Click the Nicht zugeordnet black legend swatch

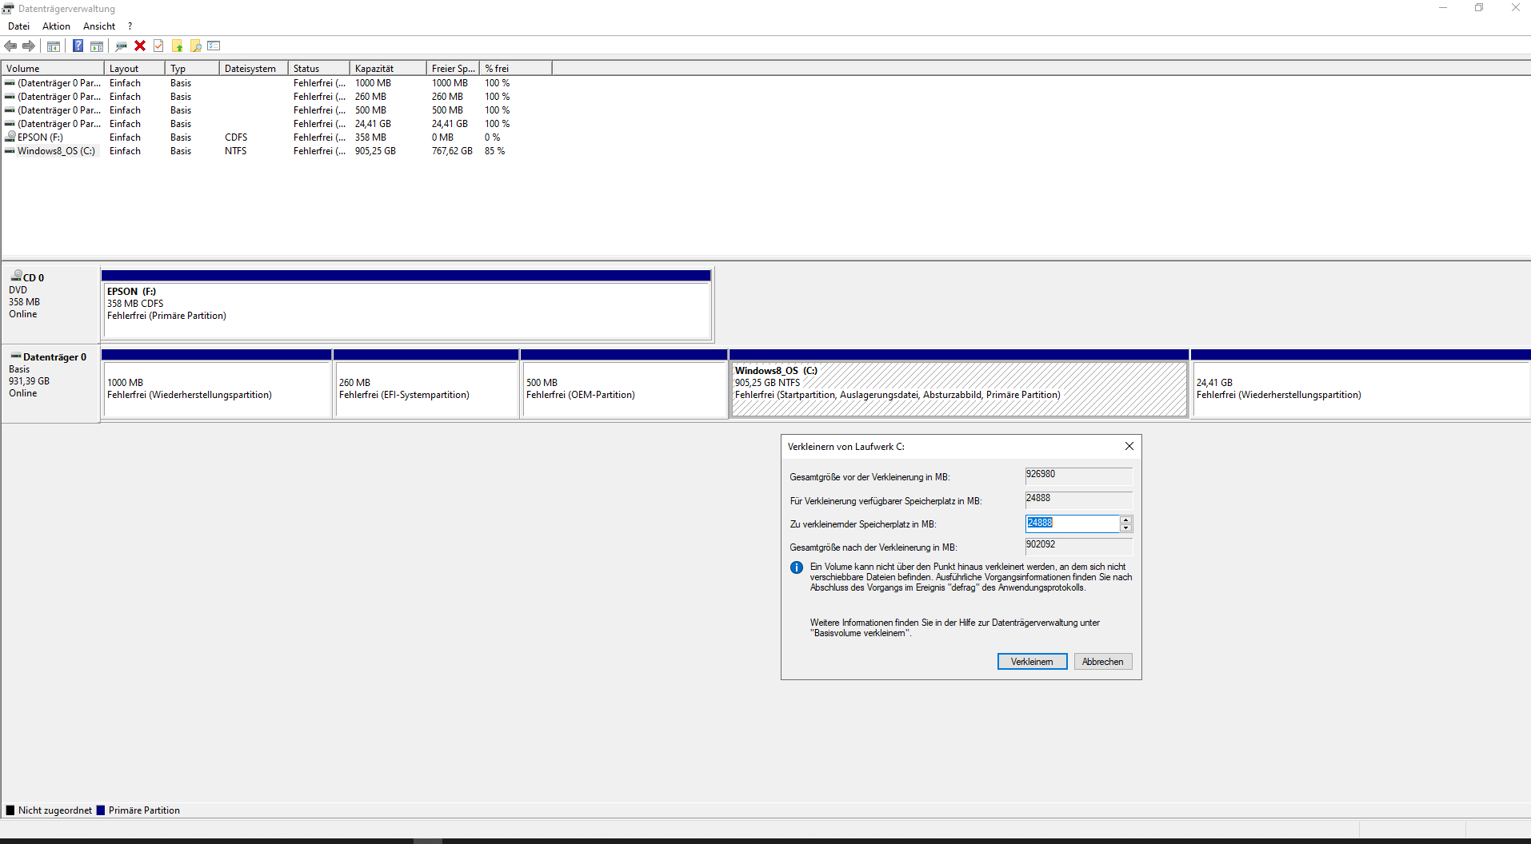click(x=10, y=810)
